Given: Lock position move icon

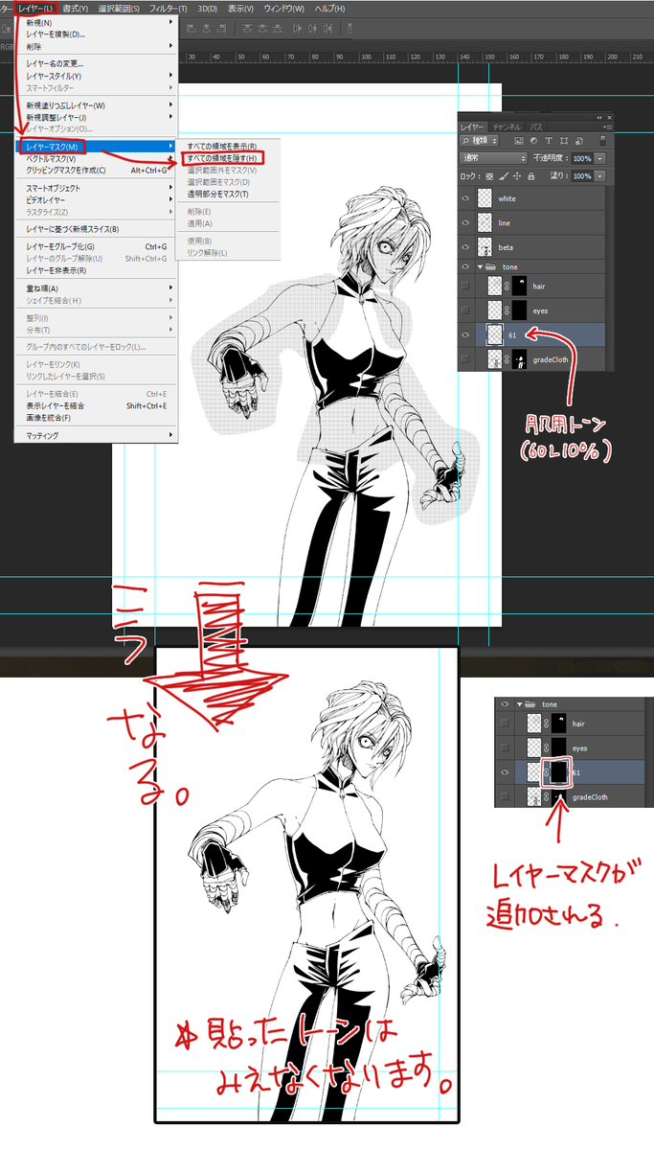Looking at the screenshot, I should [x=517, y=176].
